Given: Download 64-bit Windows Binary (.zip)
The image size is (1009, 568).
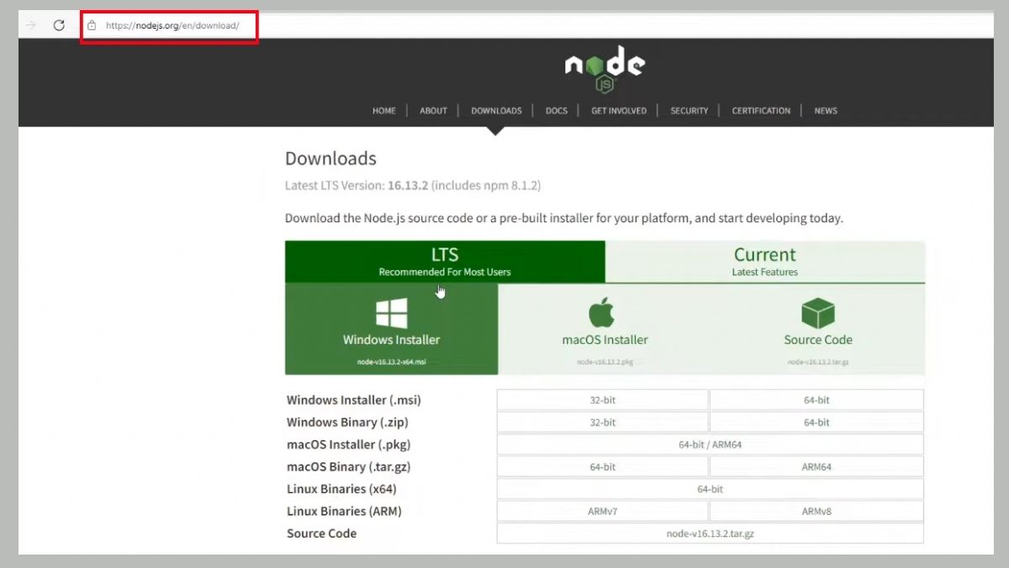Looking at the screenshot, I should [816, 422].
